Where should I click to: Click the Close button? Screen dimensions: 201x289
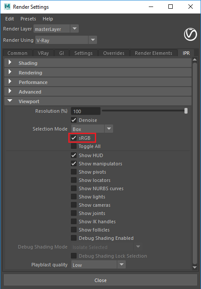pyautogui.click(x=100, y=280)
